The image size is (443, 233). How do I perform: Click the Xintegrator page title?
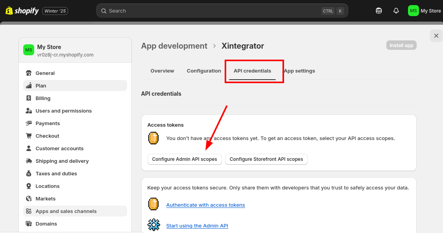(x=243, y=46)
